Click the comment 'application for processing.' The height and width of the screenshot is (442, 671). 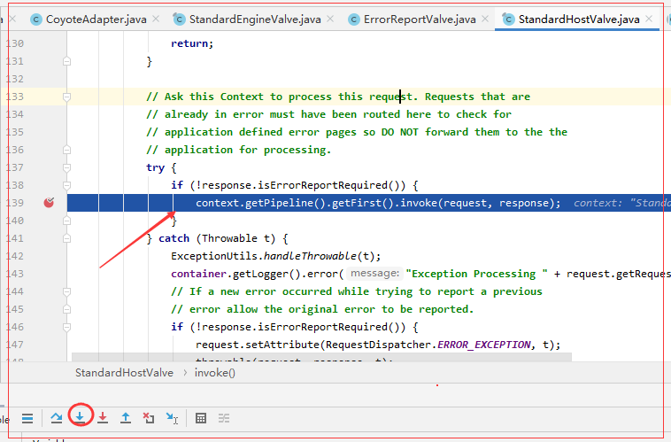coord(248,150)
